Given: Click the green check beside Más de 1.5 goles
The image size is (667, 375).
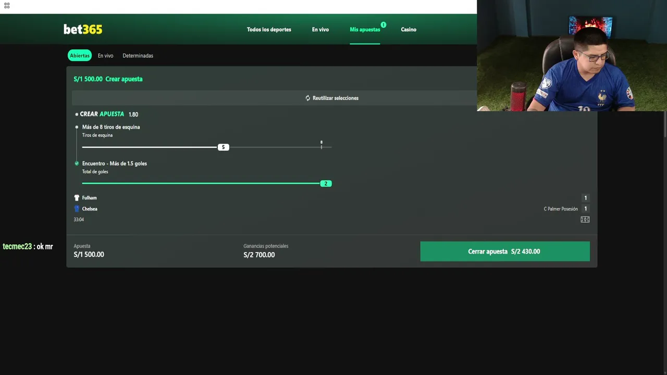Looking at the screenshot, I should 77,164.
